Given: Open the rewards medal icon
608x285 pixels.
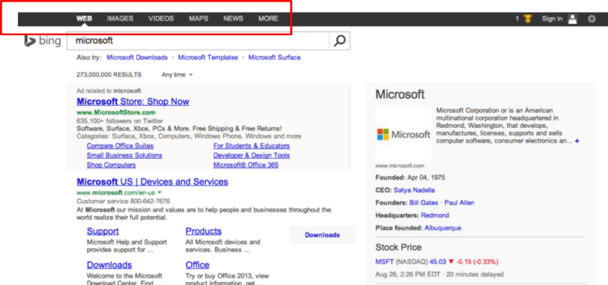Looking at the screenshot, I should pos(528,19).
